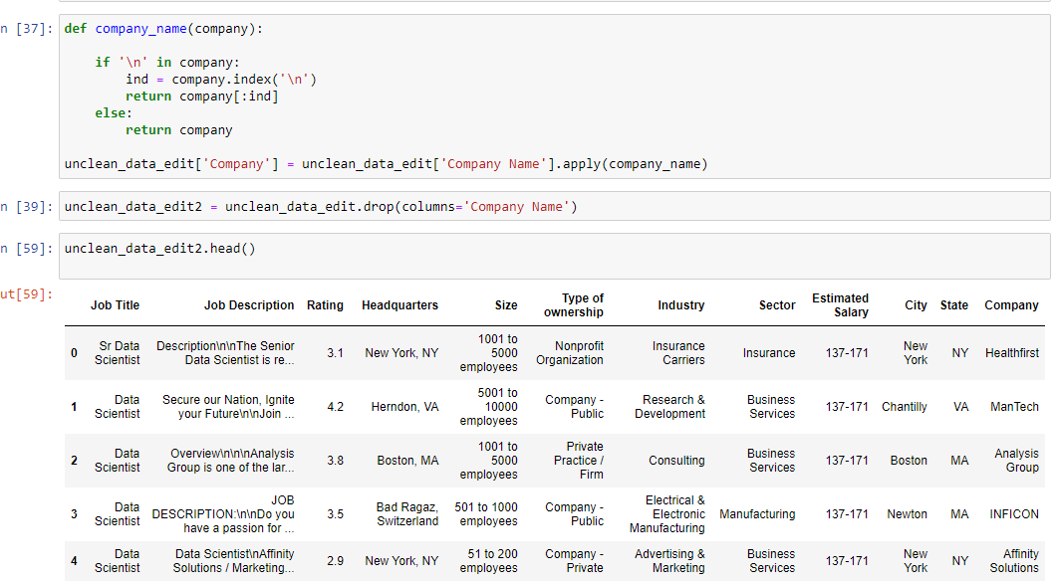Click the row index 3 label
Viewport: 1056px width, 584px height.
pos(74,514)
